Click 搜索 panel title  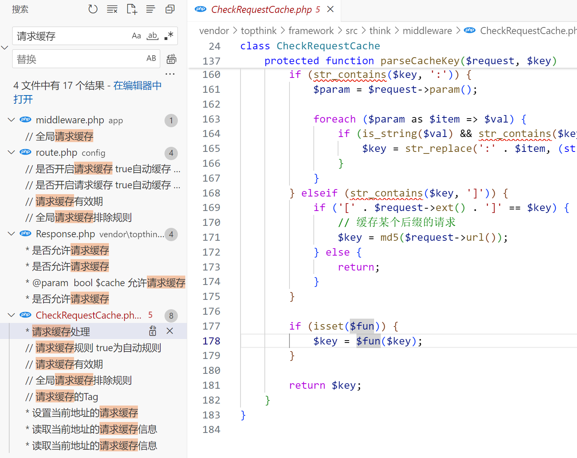(x=20, y=9)
